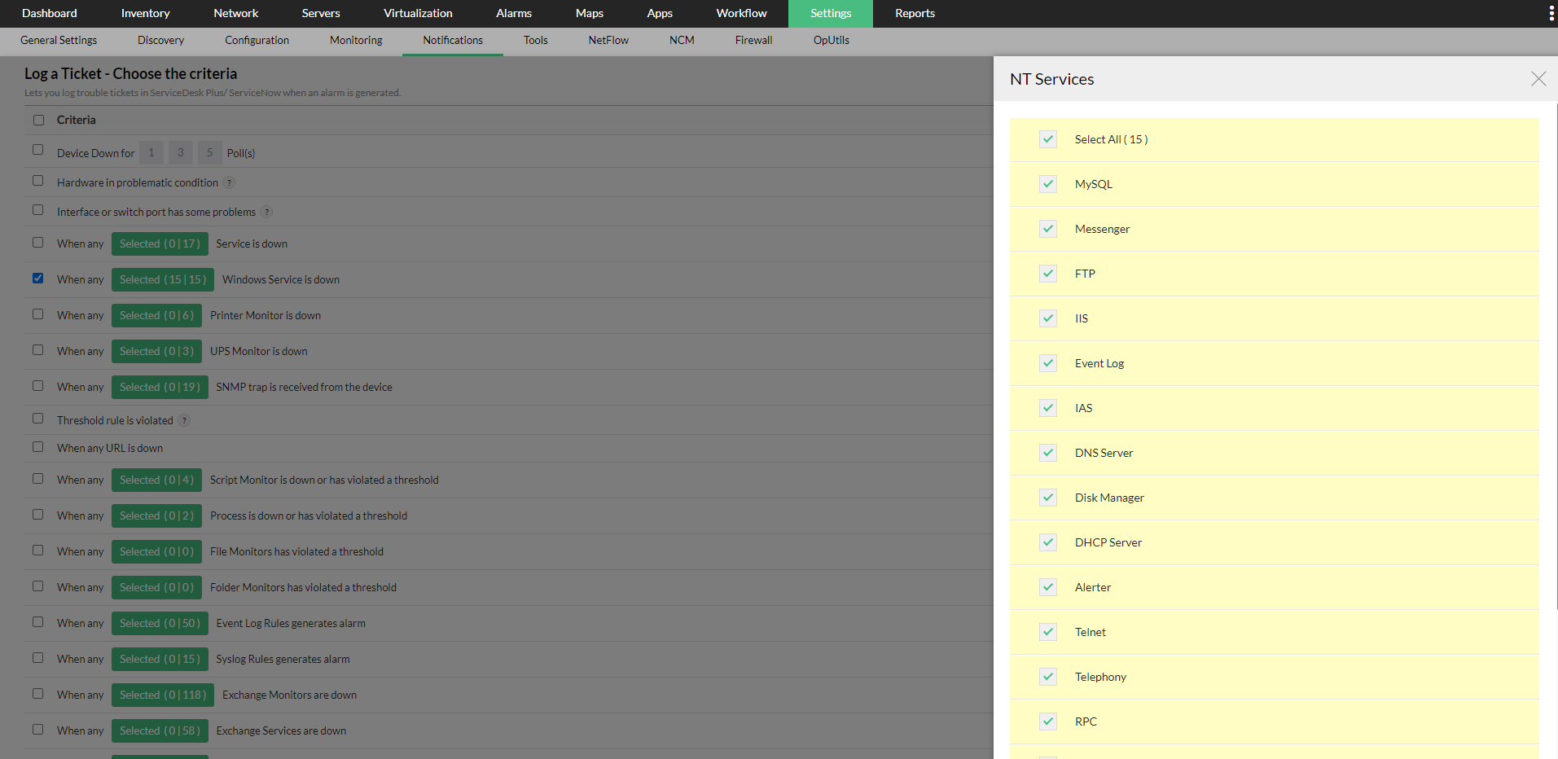Viewport: 1558px width, 759px height.
Task: Click Selected button for Service is down
Action: coord(160,243)
